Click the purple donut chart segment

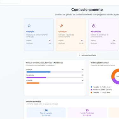click(115, 82)
